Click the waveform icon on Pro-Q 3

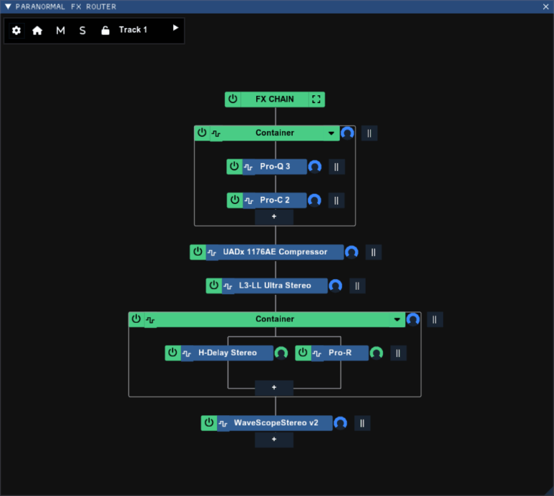tap(248, 167)
